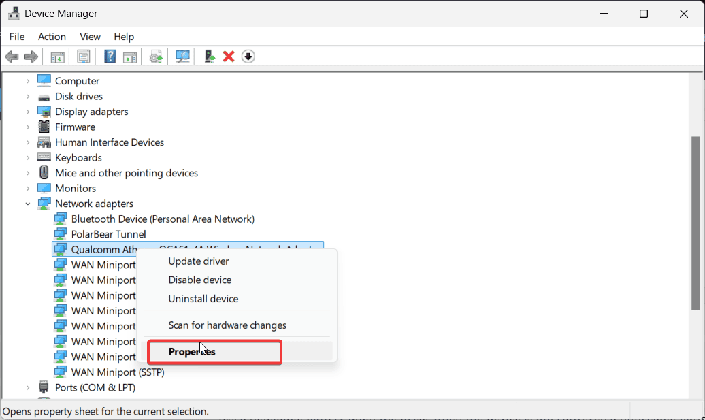Expand the Disk drives node

[x=28, y=96]
